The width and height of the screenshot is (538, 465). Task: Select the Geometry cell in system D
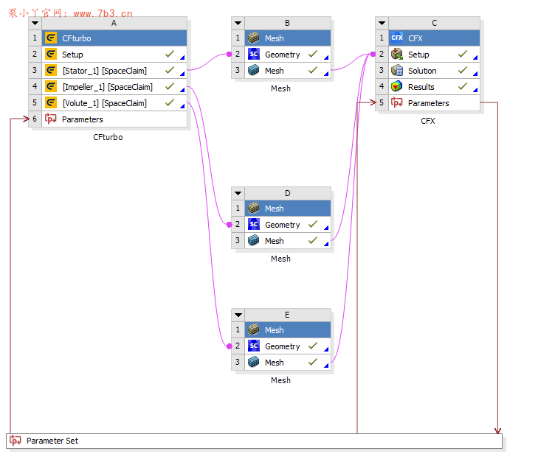[288, 225]
